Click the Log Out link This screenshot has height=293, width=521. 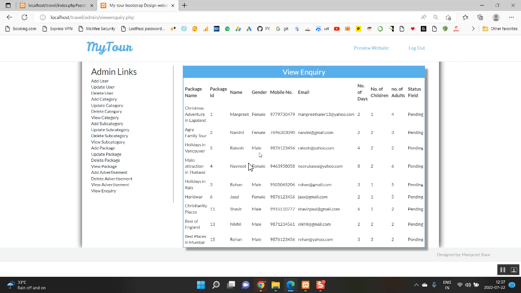[416, 48]
